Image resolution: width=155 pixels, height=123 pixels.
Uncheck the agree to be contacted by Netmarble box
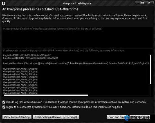(x=4, y=107)
